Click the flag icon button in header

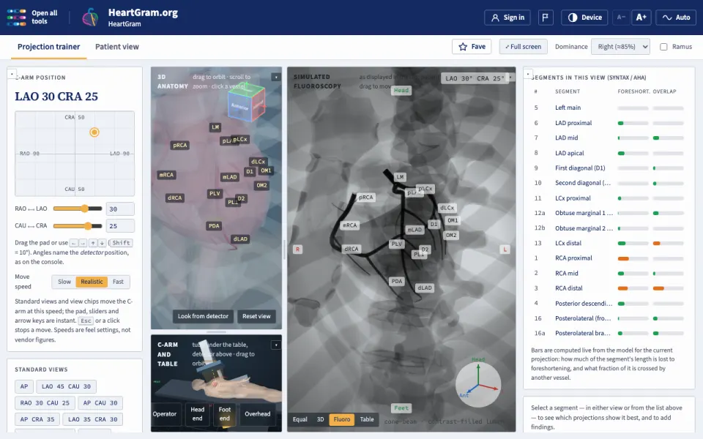point(545,18)
